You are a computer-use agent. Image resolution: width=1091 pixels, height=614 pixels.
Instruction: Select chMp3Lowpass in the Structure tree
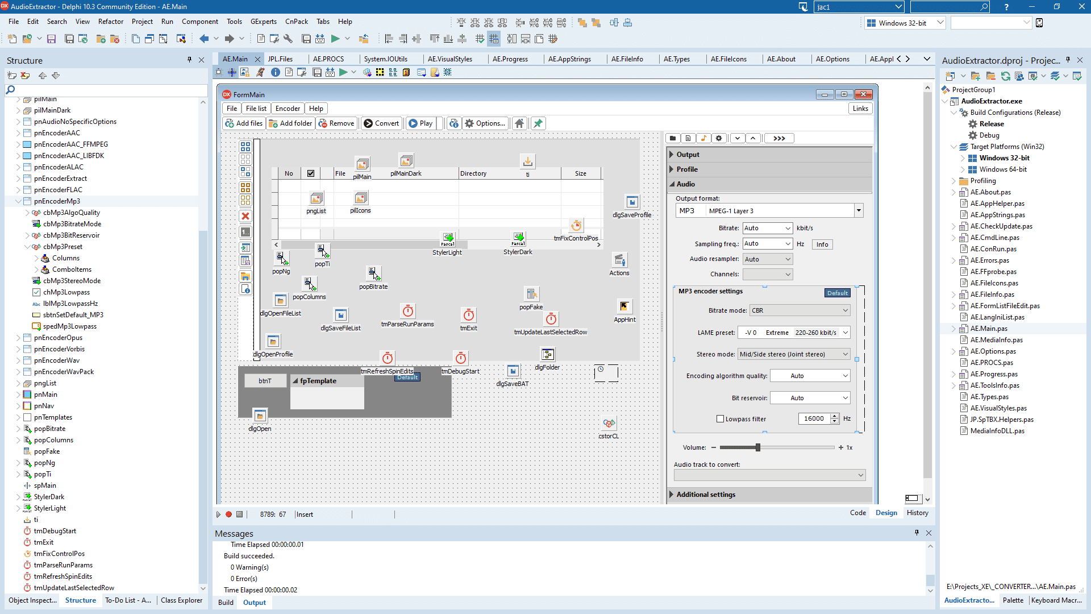(x=66, y=292)
